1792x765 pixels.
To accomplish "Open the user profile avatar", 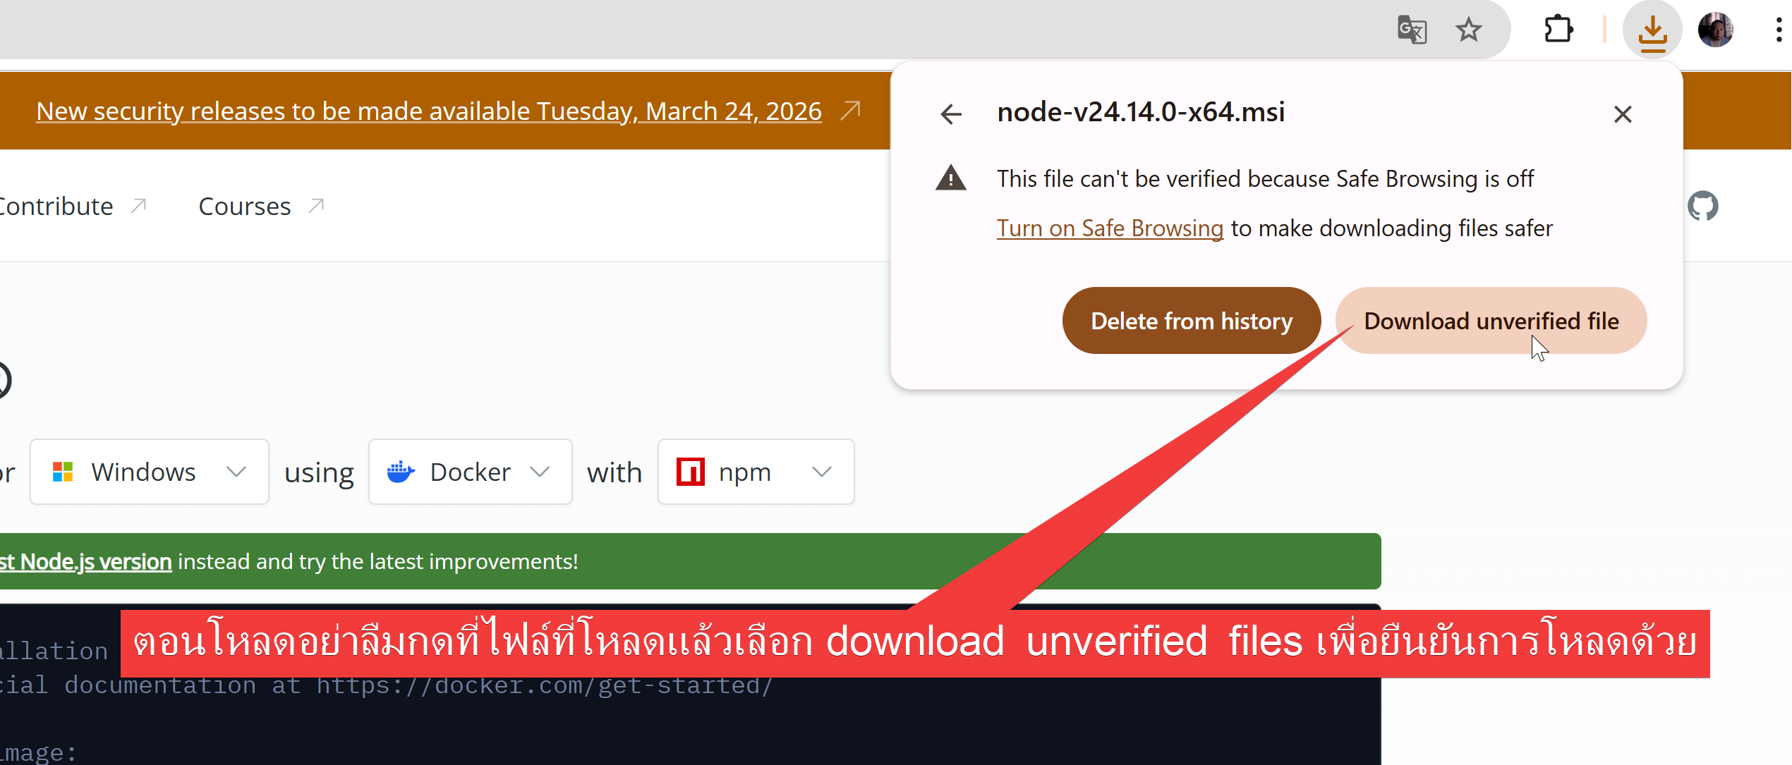I will click(x=1715, y=30).
